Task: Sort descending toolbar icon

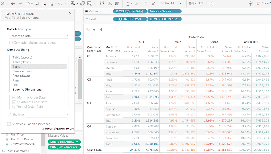Action: [117, 3]
